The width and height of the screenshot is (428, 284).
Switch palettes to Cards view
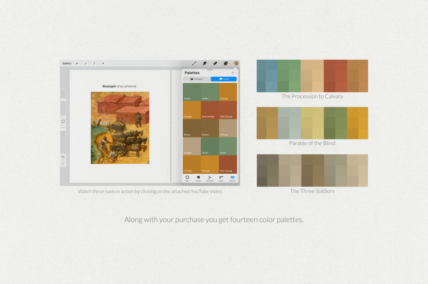click(224, 79)
